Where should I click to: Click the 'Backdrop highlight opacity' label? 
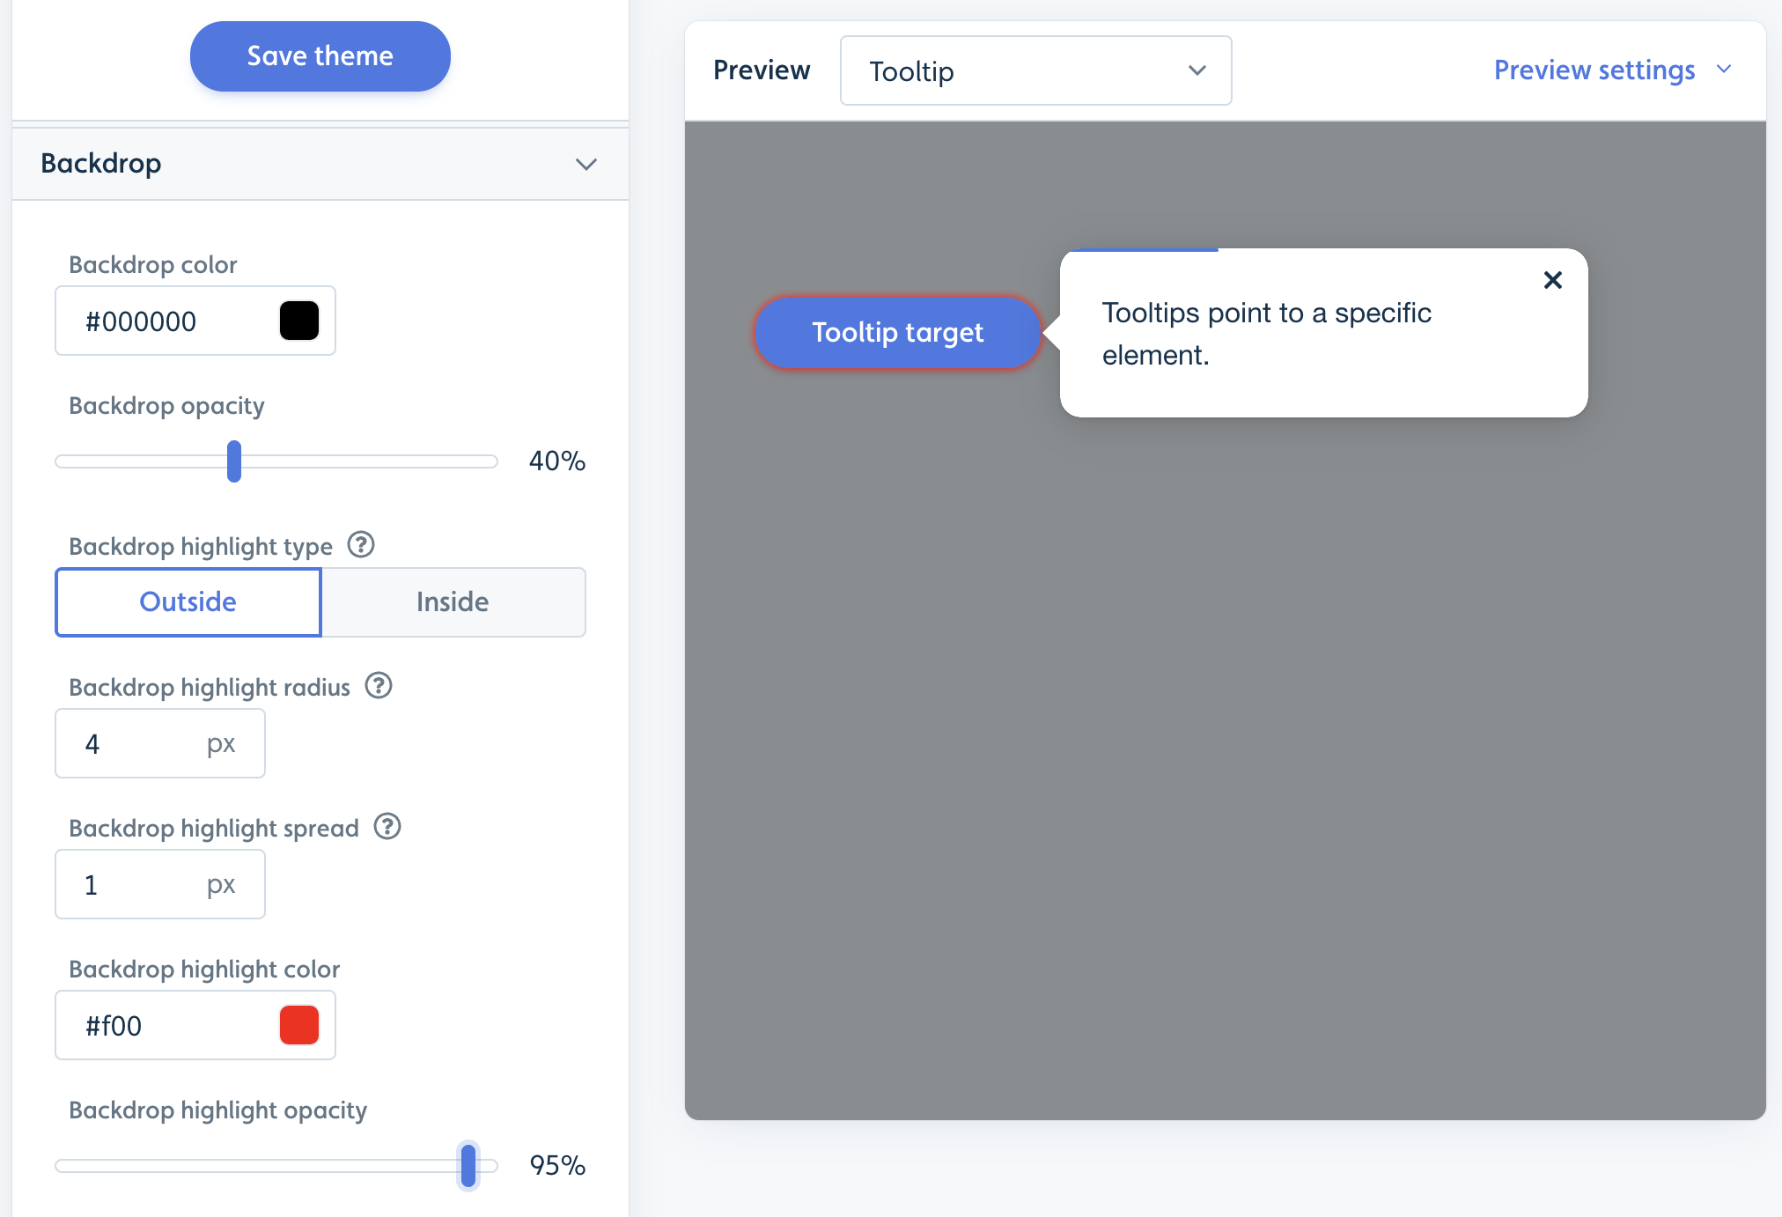217,1110
